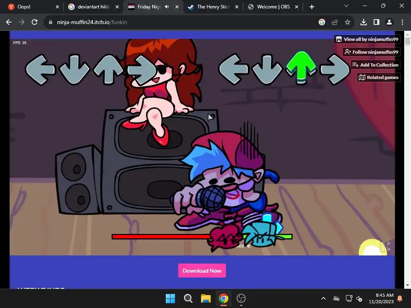Image resolution: width=411 pixels, height=308 pixels.
Task: Click the address bar URL
Action: click(92, 22)
